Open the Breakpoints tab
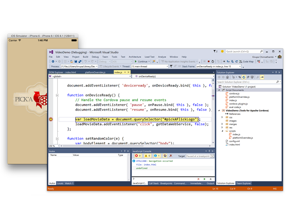289x222 pixels. pos(166,183)
